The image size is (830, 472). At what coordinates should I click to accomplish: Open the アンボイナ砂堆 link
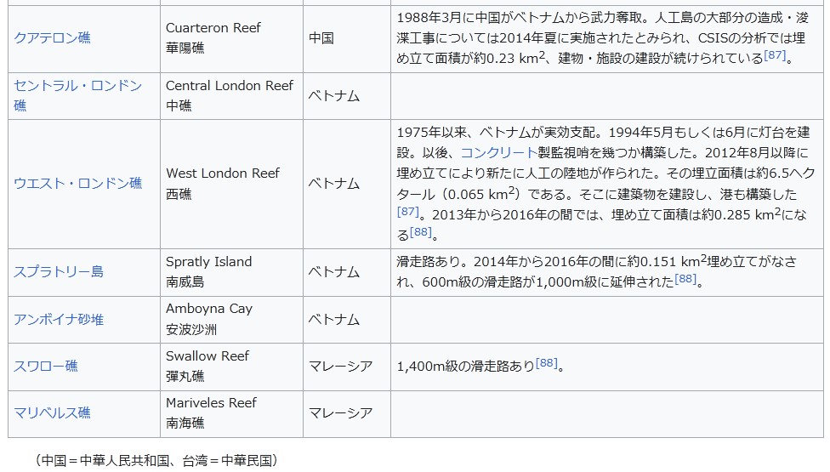[x=59, y=319]
